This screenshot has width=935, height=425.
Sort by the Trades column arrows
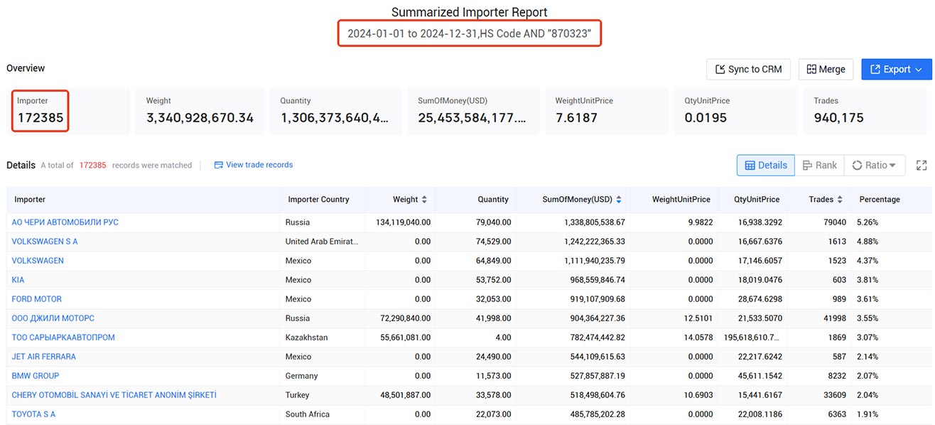pyautogui.click(x=840, y=200)
